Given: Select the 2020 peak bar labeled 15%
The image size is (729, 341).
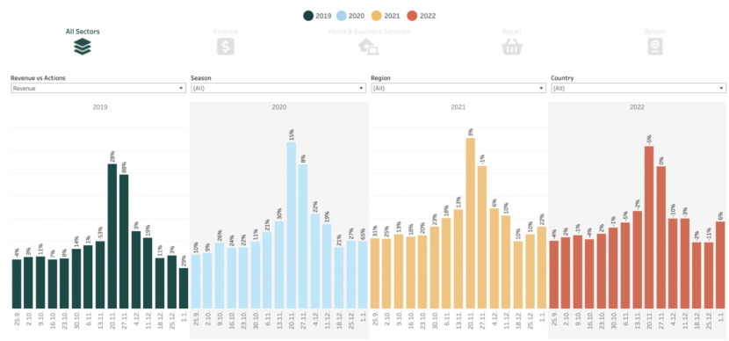Looking at the screenshot, I should [x=291, y=225].
